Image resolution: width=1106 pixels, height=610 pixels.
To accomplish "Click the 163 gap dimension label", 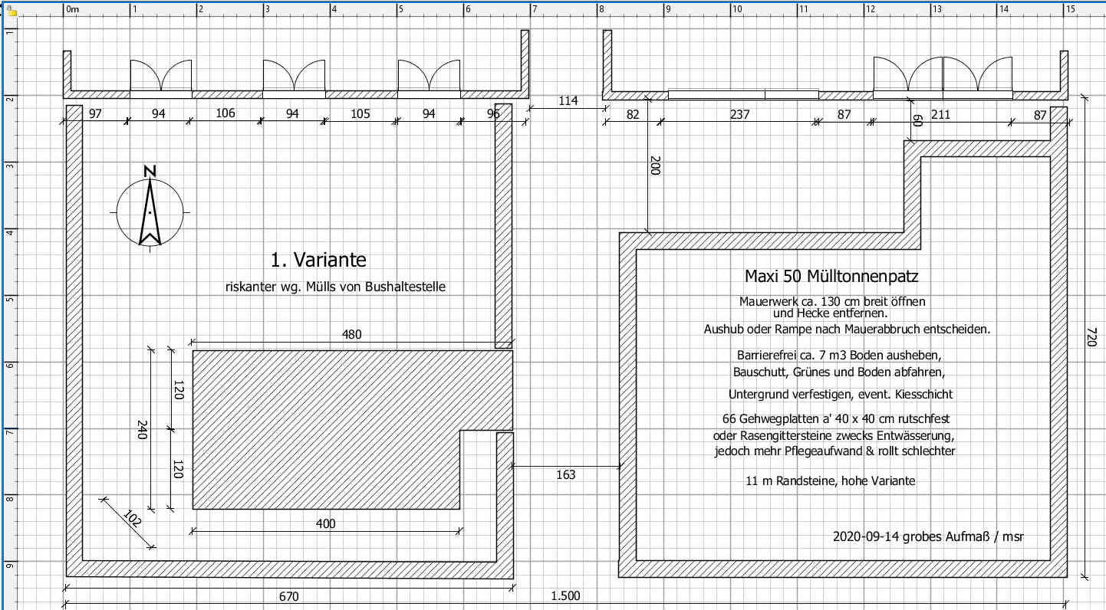I will coord(565,475).
